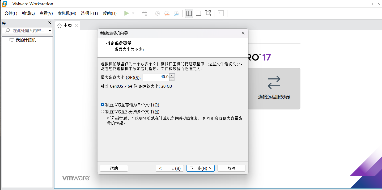
Task: Click the full screen mode icon
Action: [x=208, y=13]
